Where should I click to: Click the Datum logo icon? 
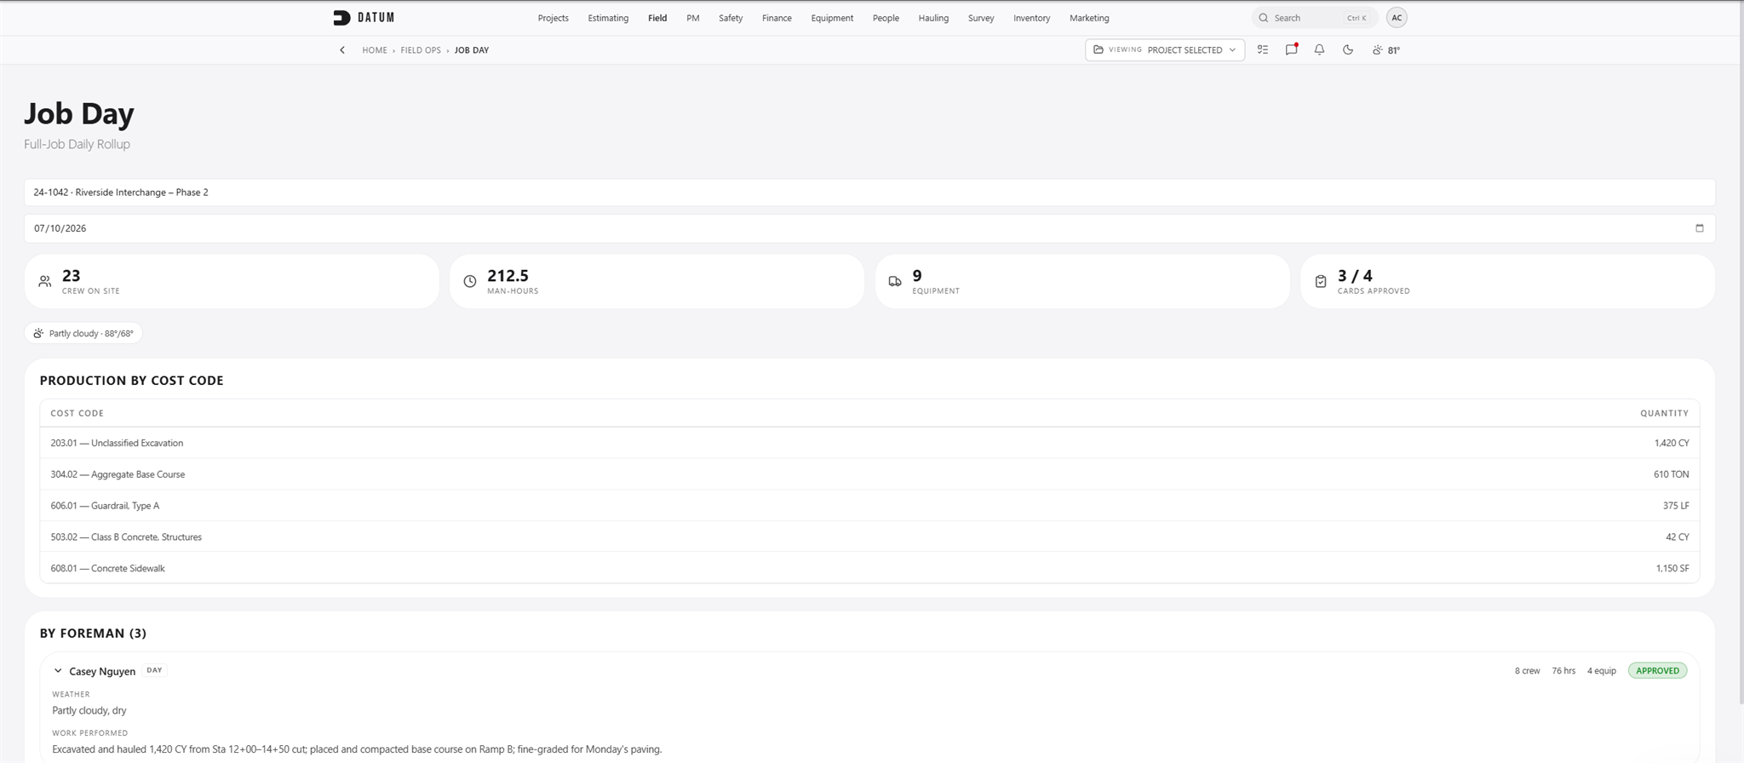(x=341, y=17)
